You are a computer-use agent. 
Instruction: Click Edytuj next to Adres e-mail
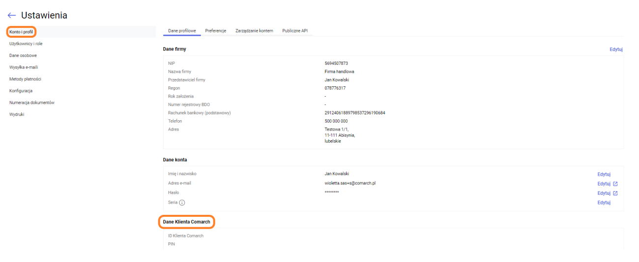[604, 184]
